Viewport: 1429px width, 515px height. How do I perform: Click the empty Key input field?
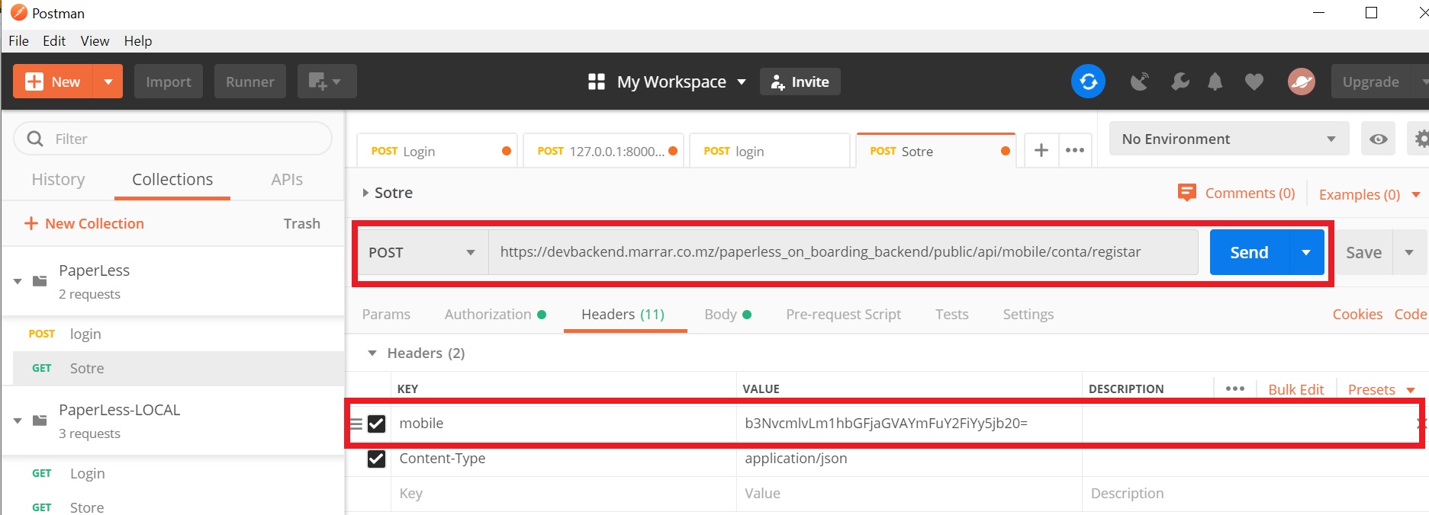pos(564,493)
